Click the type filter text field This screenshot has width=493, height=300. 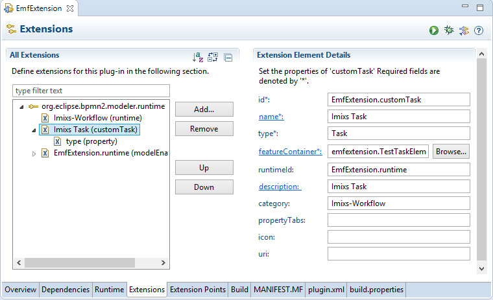click(x=91, y=91)
